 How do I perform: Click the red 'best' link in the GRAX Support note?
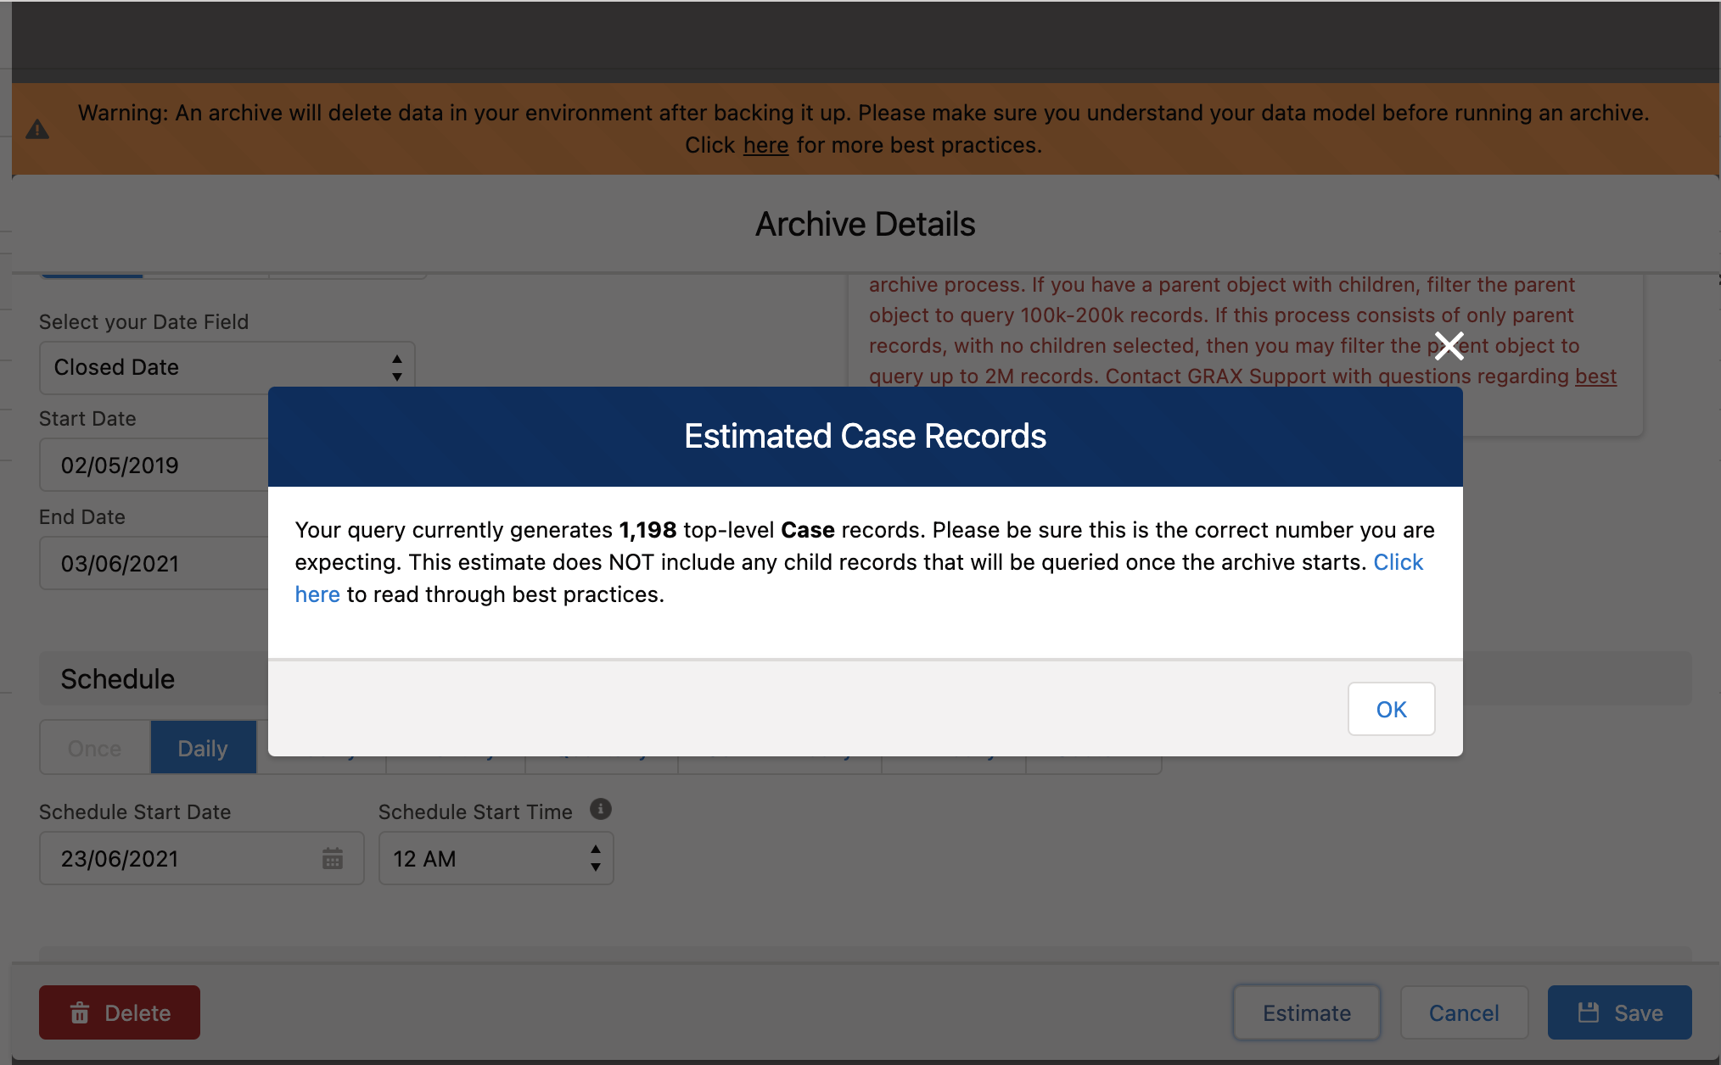[1595, 376]
